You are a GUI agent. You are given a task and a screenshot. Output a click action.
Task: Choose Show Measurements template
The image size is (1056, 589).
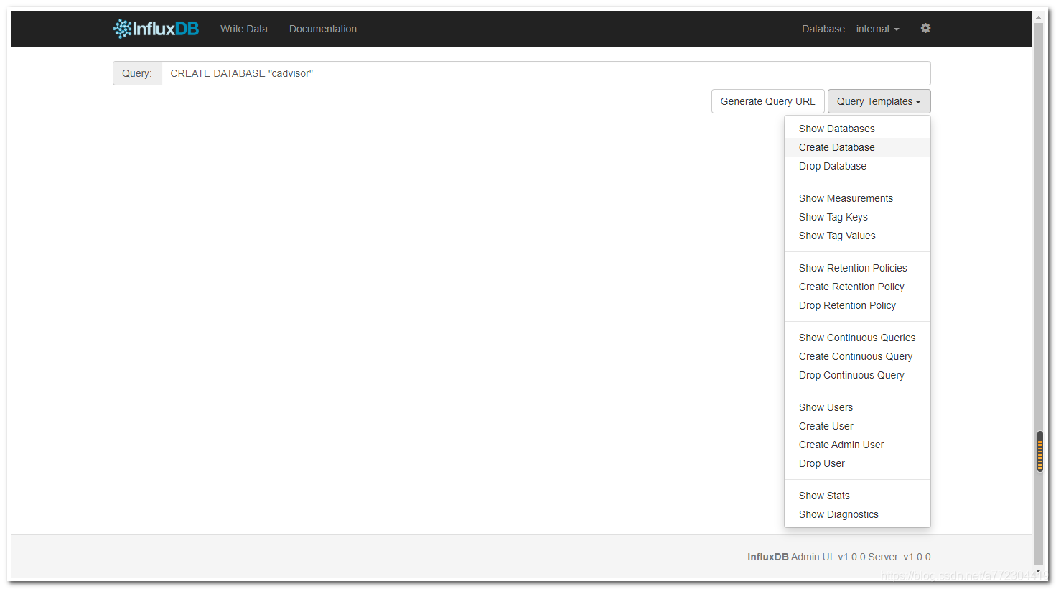(857, 198)
